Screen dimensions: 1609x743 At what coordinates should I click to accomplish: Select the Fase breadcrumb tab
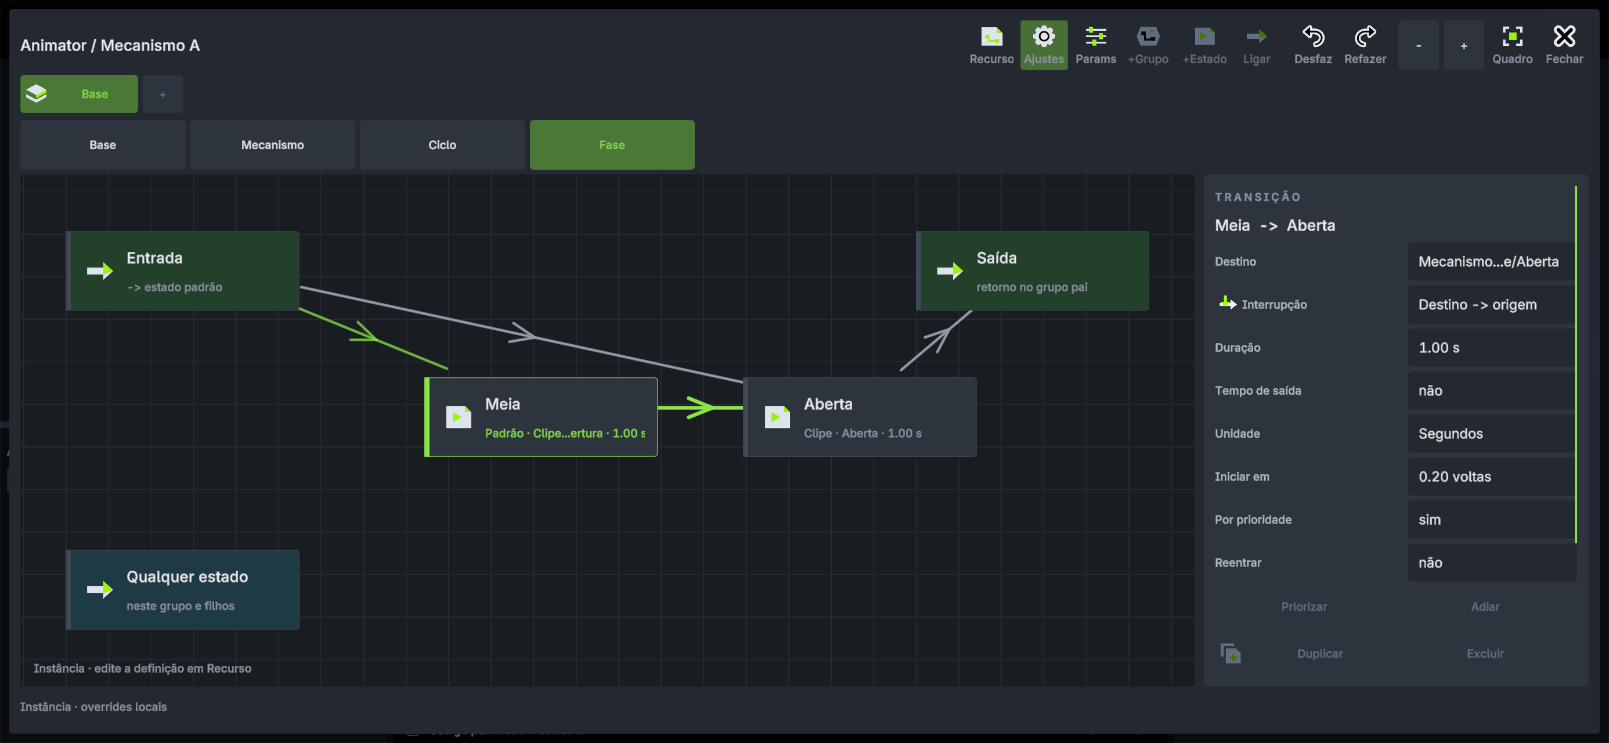pos(611,145)
